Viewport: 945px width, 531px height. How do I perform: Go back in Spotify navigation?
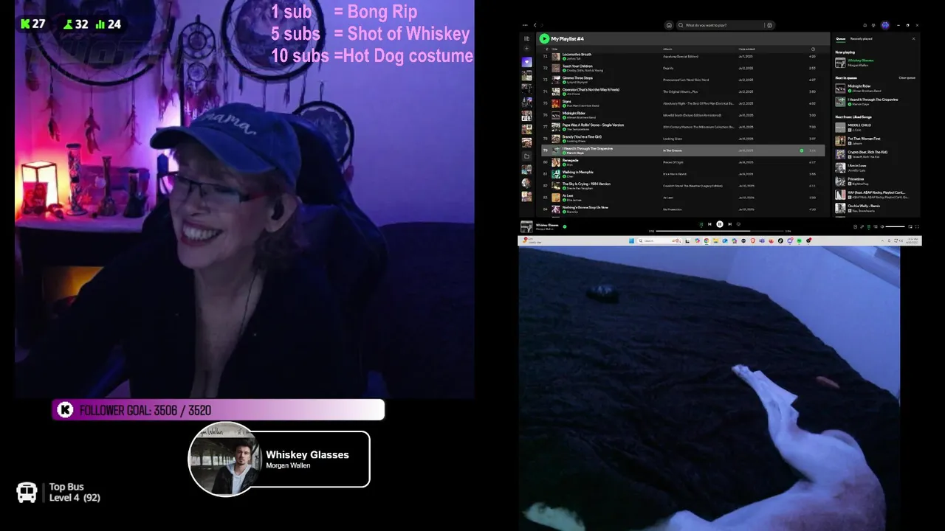535,25
